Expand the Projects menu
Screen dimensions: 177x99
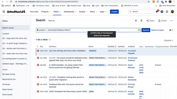46,12
